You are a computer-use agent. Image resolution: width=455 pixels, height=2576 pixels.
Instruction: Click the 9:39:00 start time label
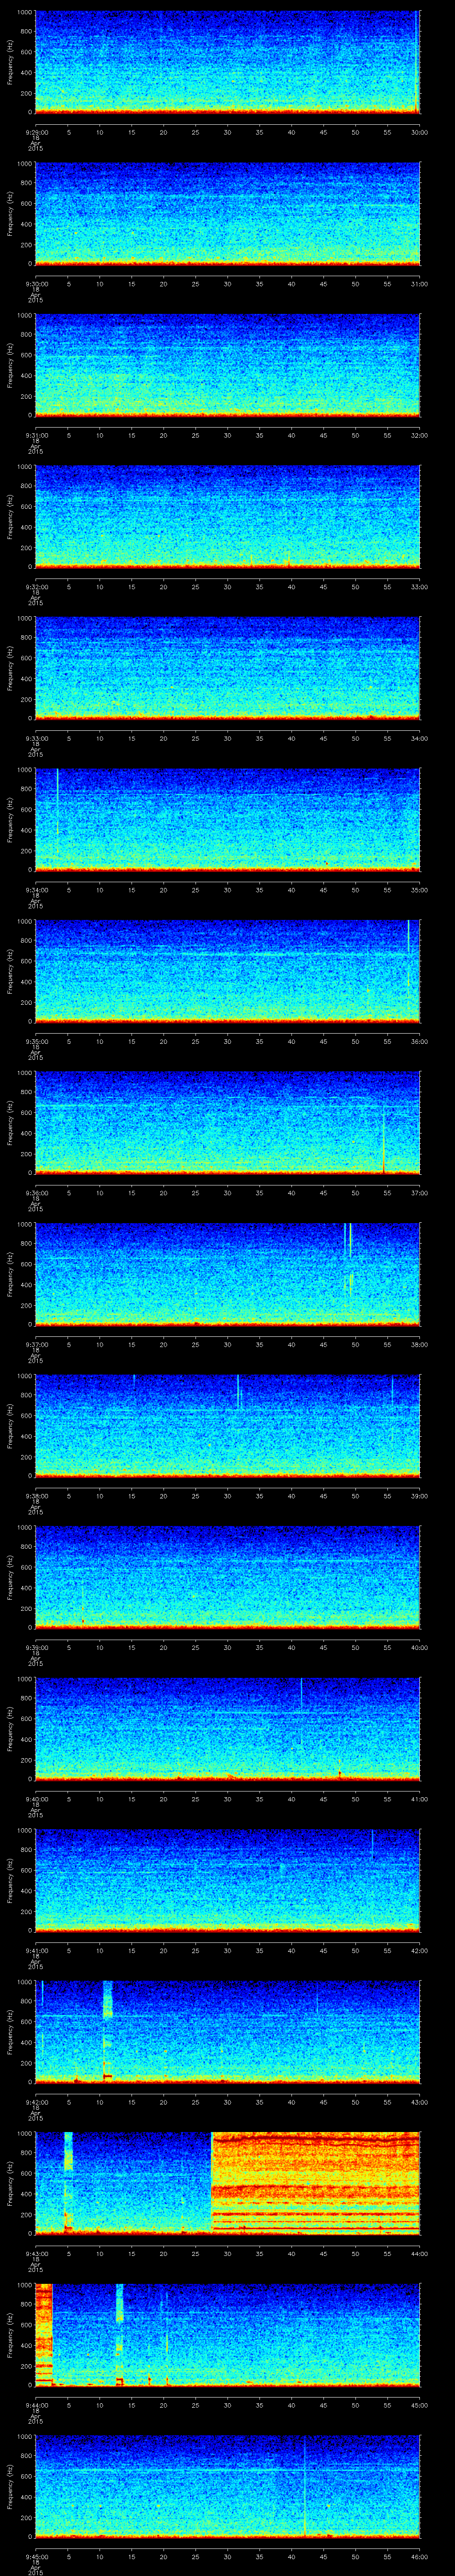point(36,1647)
